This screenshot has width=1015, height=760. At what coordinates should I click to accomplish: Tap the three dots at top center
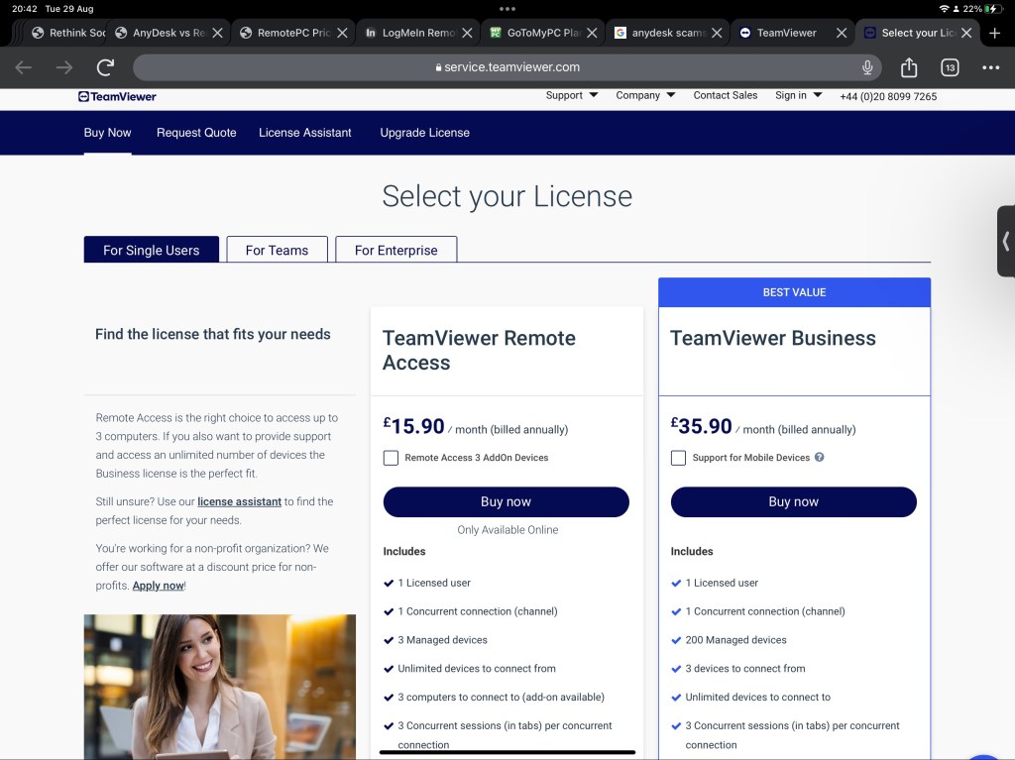[507, 9]
